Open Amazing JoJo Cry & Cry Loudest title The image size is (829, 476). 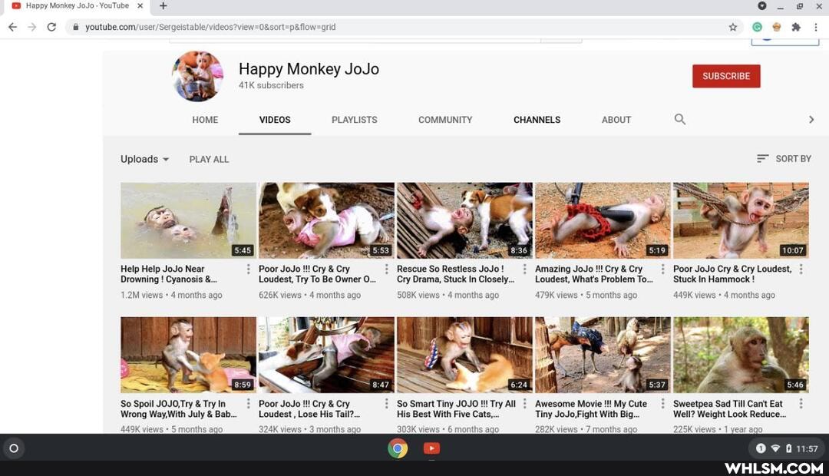point(594,274)
